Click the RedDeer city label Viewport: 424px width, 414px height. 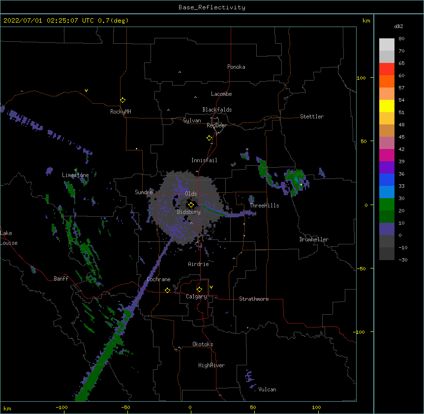(x=216, y=125)
